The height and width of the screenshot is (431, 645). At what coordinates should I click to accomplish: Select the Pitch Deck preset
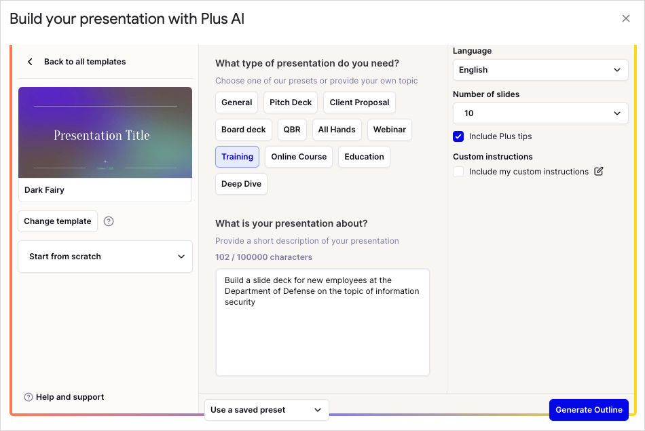(x=291, y=102)
